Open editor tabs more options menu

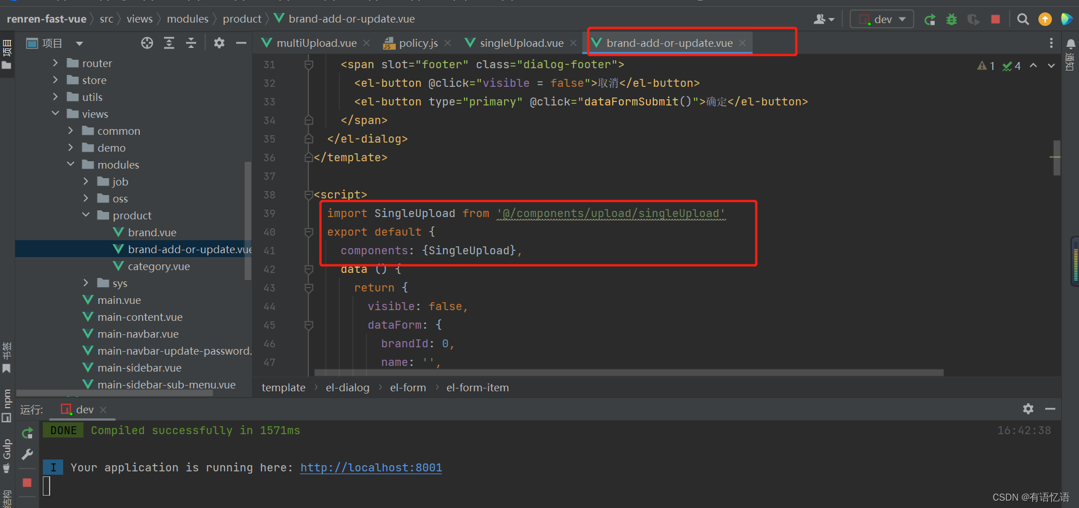pos(1051,43)
